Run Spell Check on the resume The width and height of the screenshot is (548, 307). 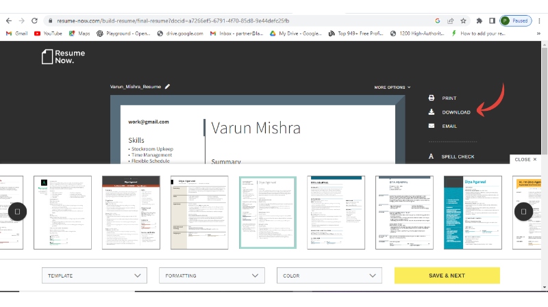coord(451,157)
